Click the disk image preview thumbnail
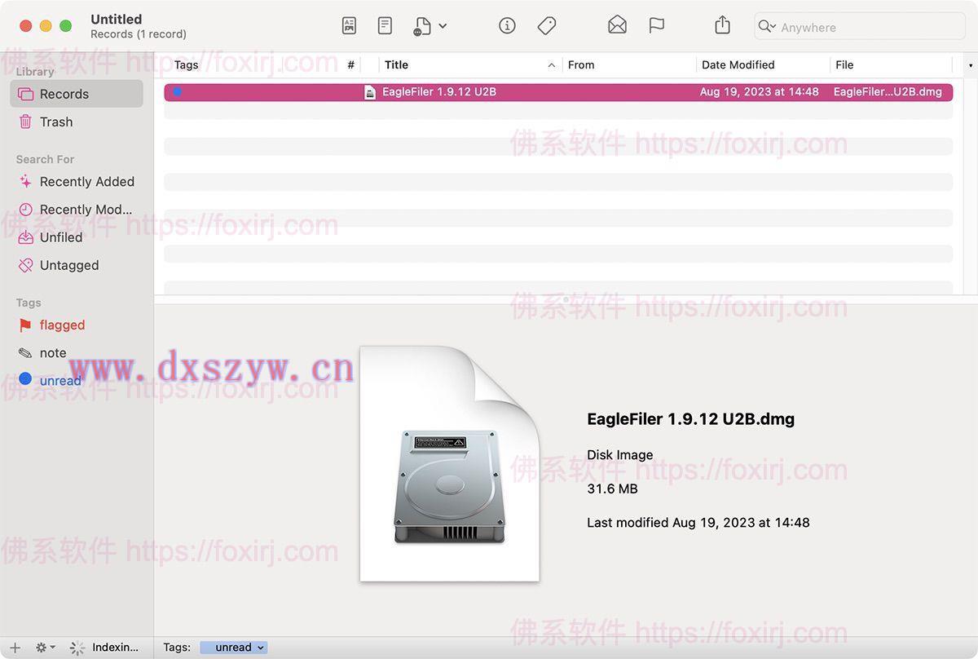Image resolution: width=978 pixels, height=659 pixels. 449,463
